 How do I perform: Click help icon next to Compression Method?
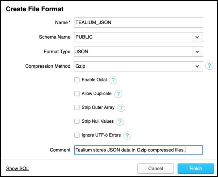pyautogui.click(x=209, y=66)
